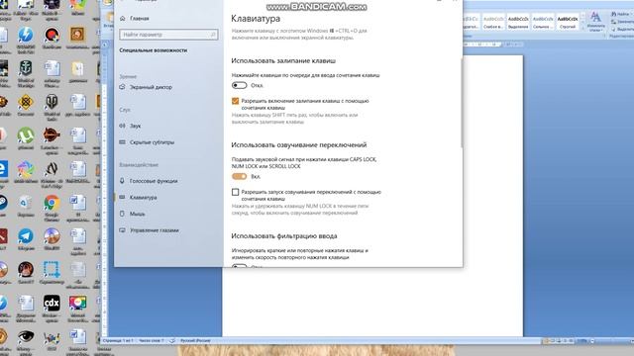Click Число слов in Word's status bar
The height and width of the screenshot is (356, 634).
click(x=152, y=340)
